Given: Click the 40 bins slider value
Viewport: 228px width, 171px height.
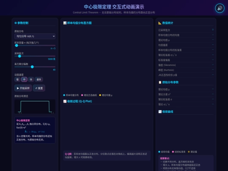Looking at the screenshot, I should tap(54, 70).
